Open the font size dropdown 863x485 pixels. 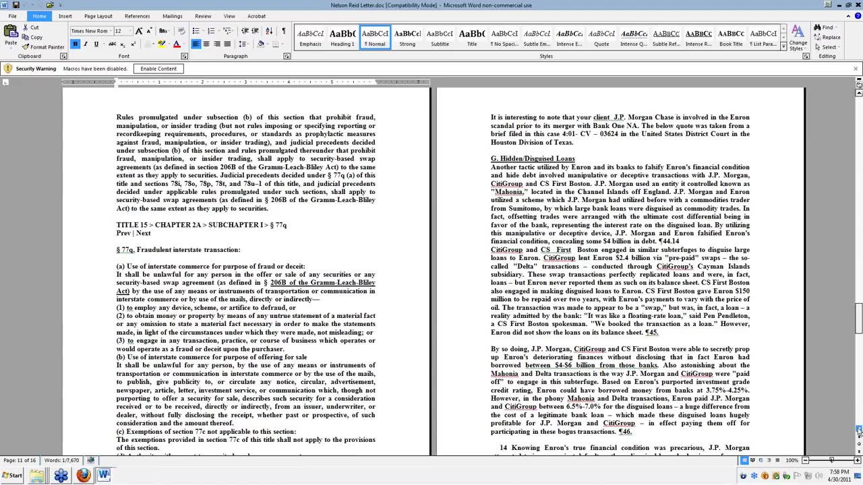pos(129,31)
